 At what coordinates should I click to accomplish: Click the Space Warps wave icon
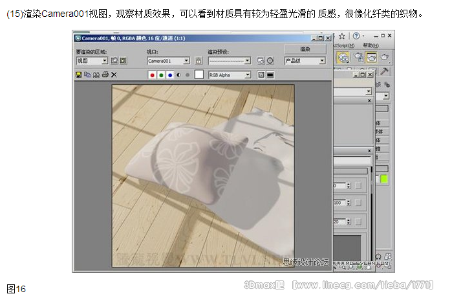point(378,84)
